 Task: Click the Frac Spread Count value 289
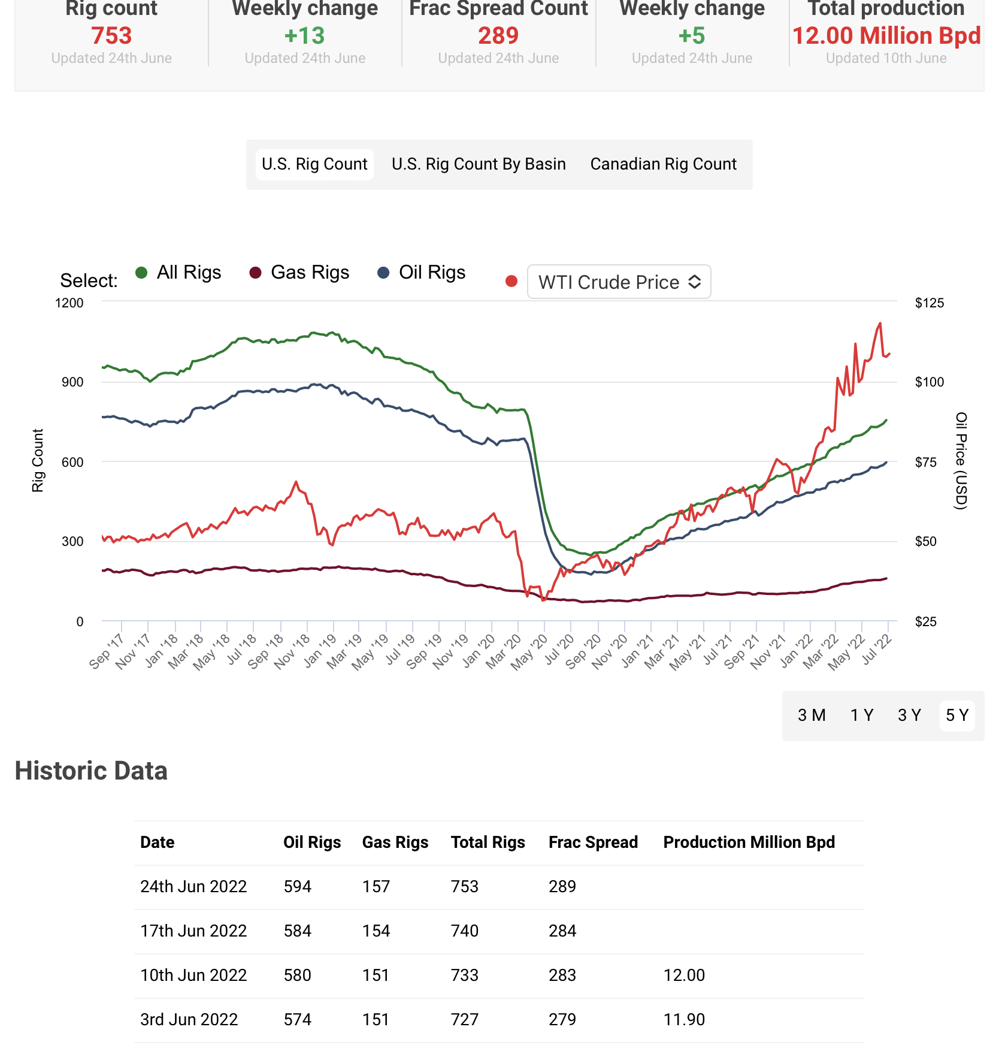click(498, 36)
